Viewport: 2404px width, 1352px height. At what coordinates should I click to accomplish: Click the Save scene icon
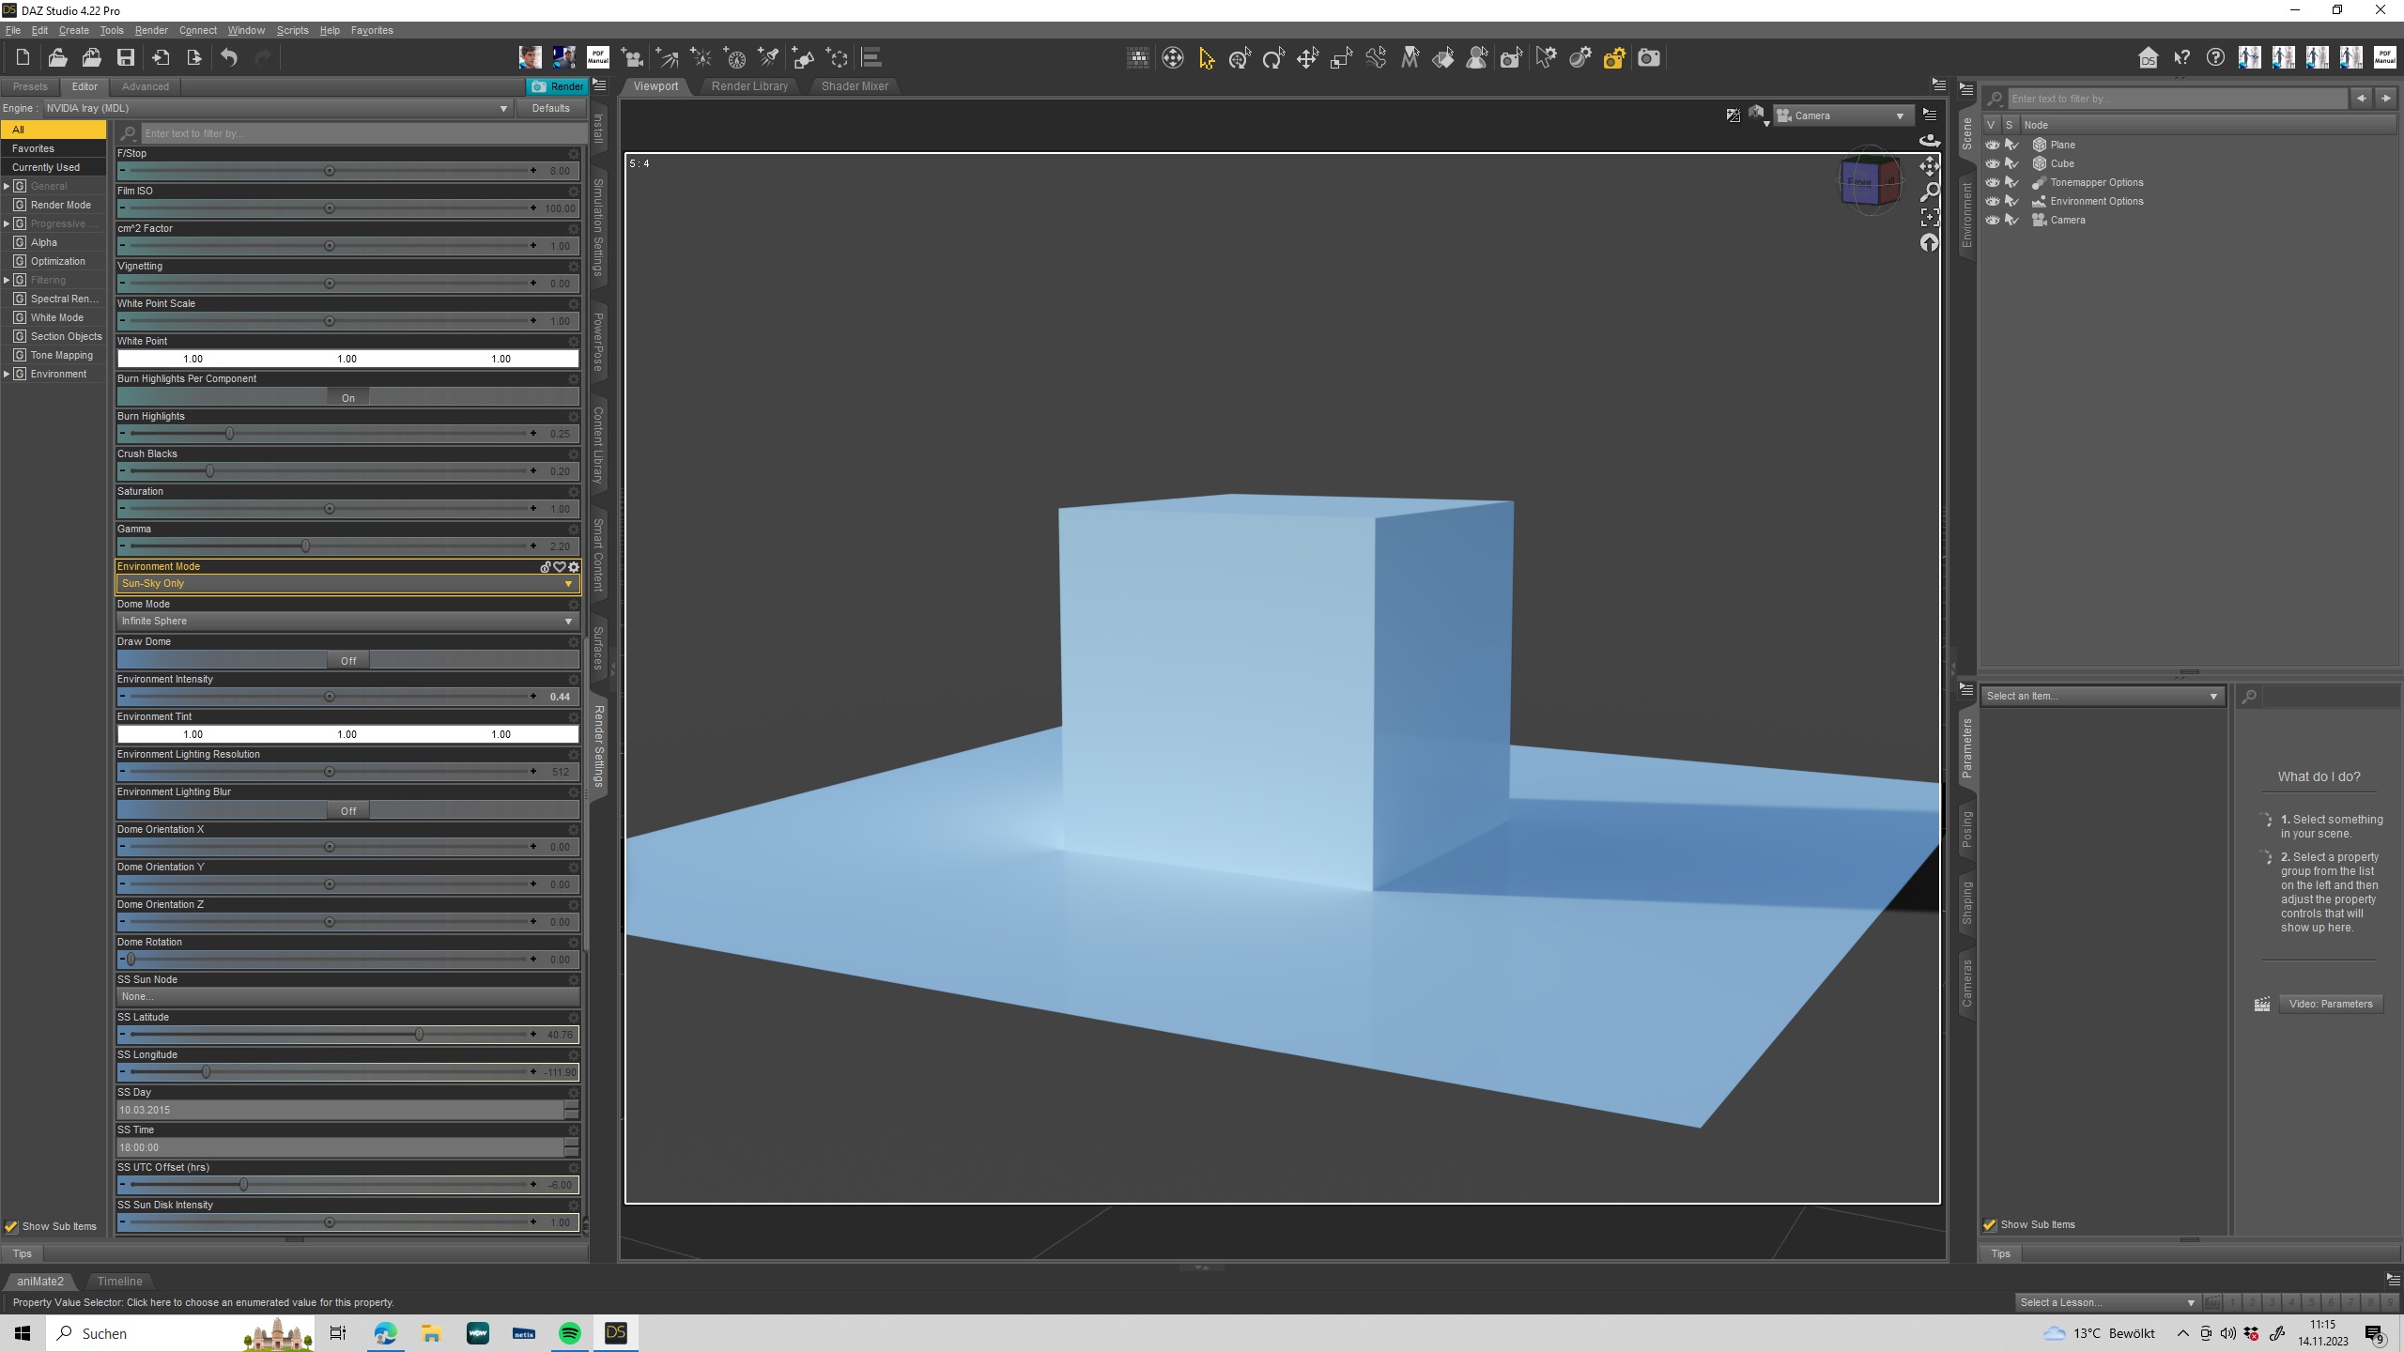[125, 58]
